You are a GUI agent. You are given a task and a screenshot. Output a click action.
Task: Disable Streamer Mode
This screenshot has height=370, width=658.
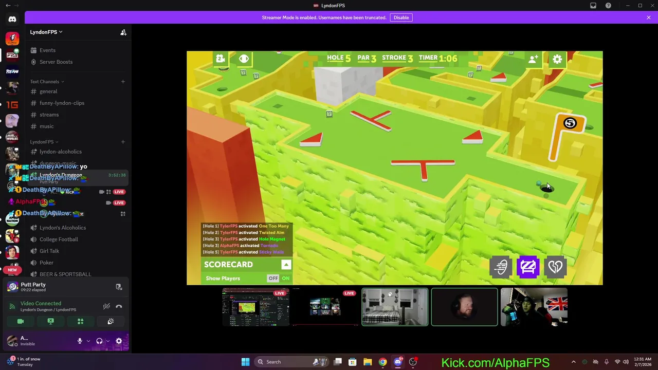coord(401,17)
